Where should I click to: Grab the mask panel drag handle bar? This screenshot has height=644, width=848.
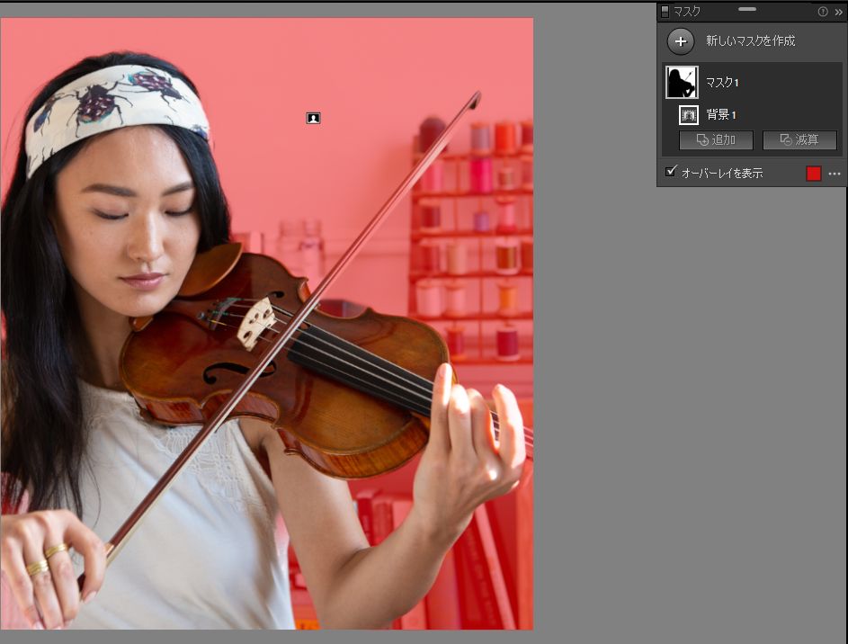point(747,9)
